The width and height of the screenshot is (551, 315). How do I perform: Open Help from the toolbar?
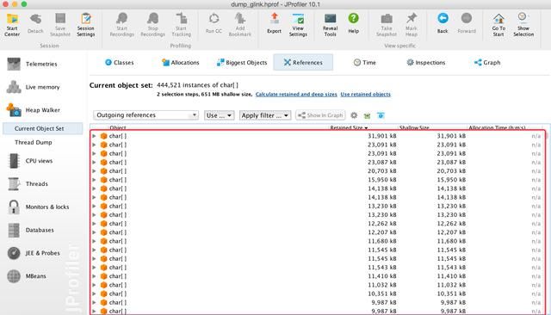[x=354, y=24]
